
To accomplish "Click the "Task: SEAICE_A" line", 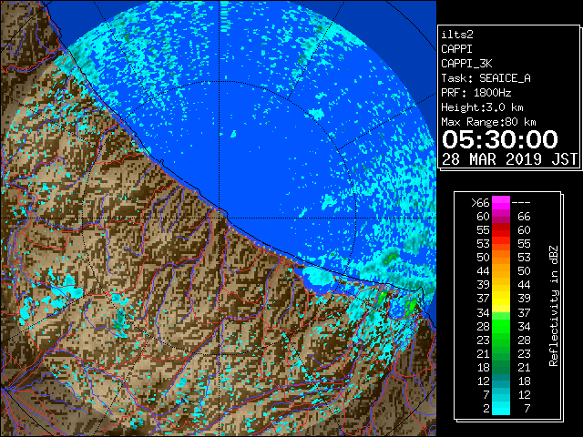I will coord(486,78).
